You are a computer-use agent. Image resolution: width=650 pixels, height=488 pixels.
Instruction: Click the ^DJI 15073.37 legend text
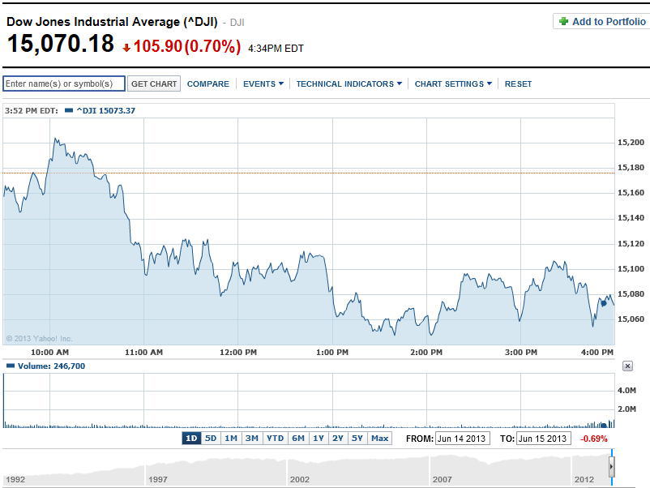[106, 111]
